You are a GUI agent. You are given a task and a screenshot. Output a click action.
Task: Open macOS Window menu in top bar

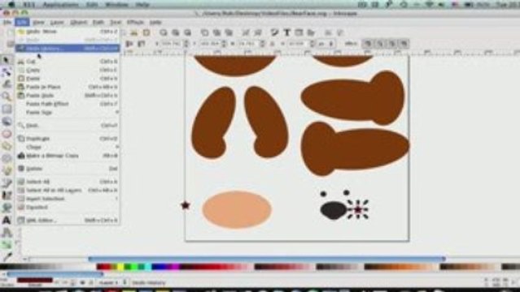pyautogui.click(x=116, y=5)
